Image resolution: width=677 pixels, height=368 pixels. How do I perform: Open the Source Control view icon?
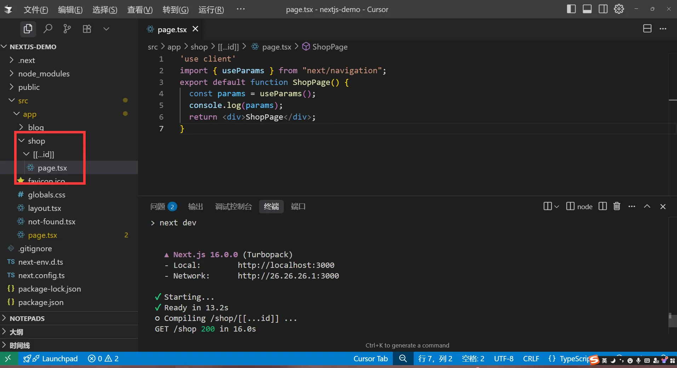pos(67,29)
